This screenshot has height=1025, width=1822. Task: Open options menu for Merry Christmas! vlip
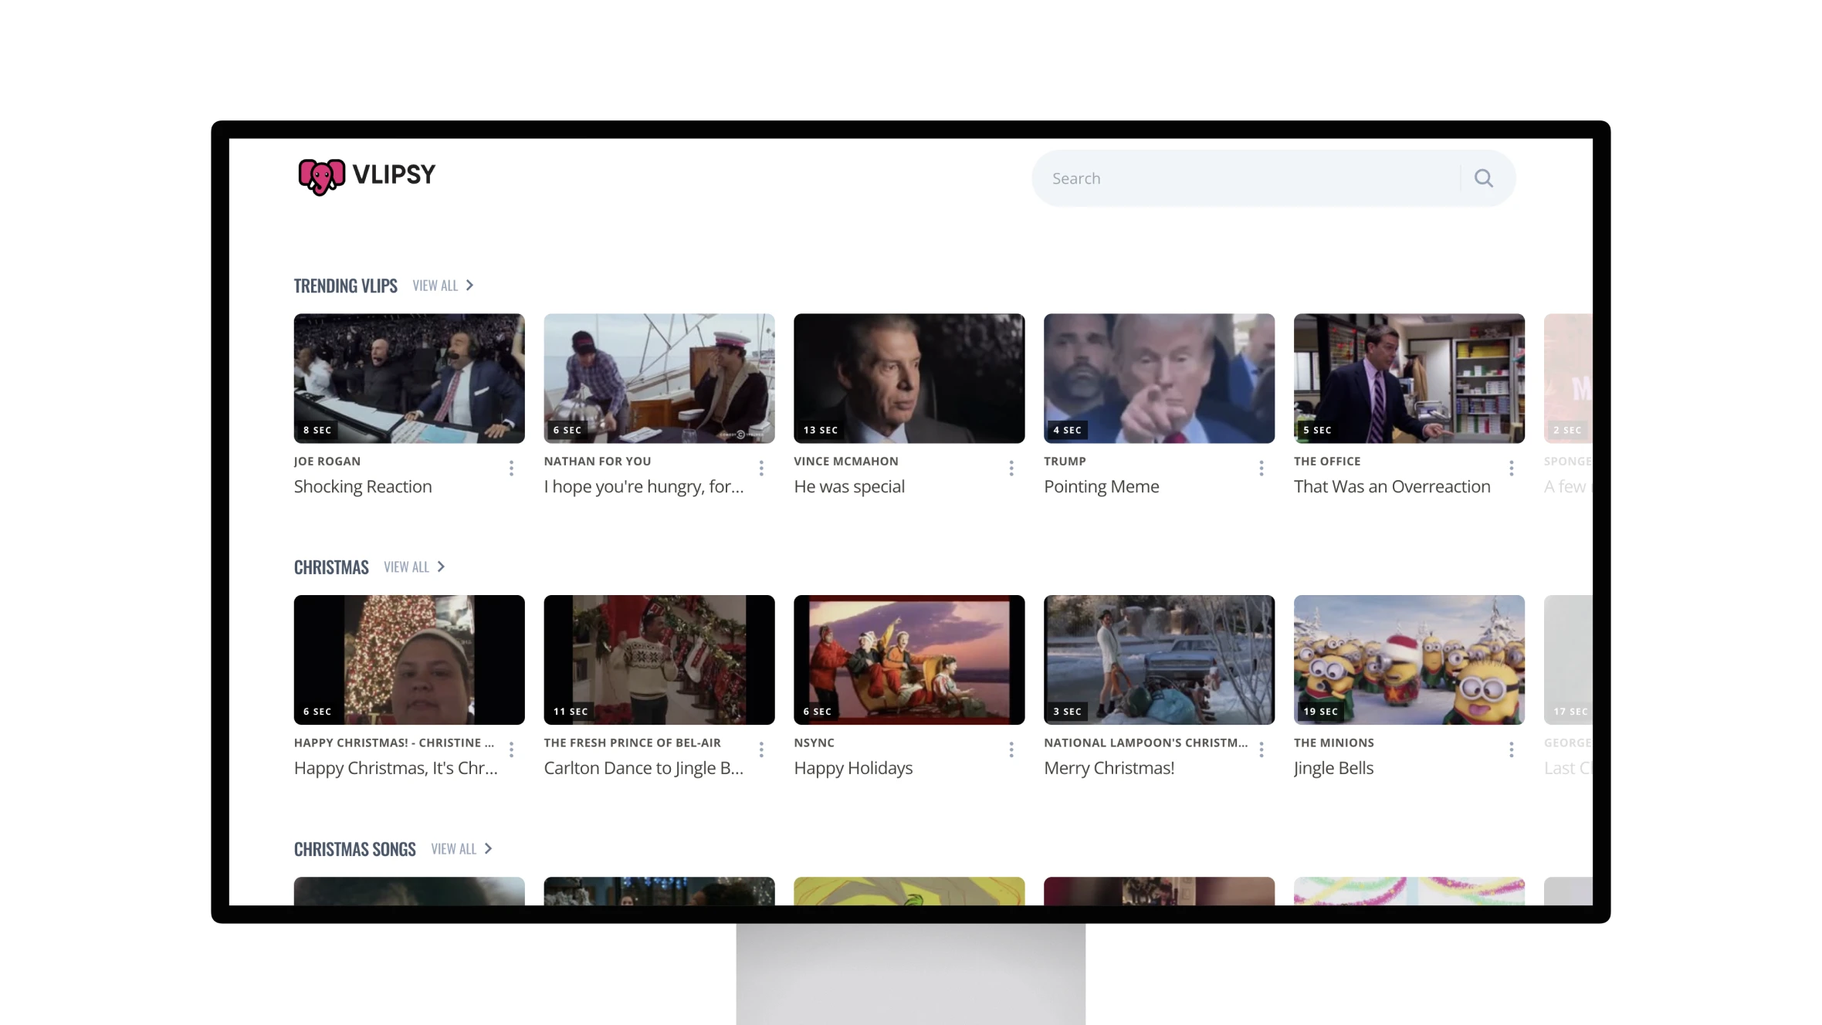coord(1261,749)
